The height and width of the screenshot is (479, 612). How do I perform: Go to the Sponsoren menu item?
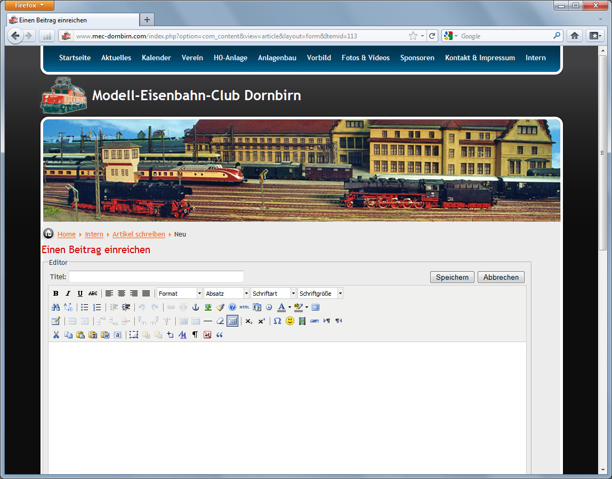(x=417, y=58)
